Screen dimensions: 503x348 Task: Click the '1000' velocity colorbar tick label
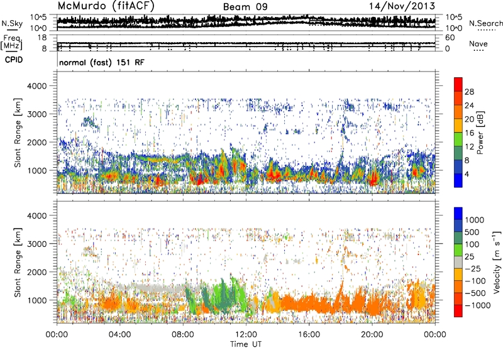click(475, 220)
